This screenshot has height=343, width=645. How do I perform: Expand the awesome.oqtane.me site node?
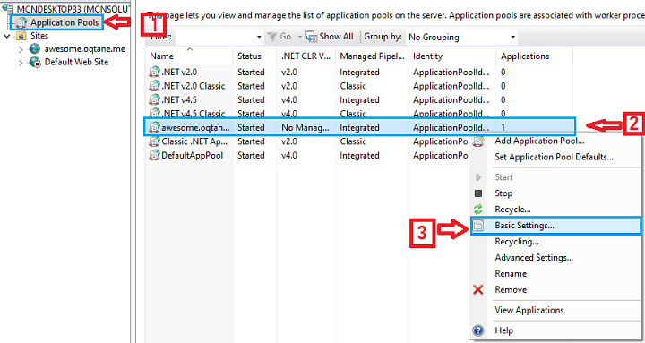pos(21,49)
